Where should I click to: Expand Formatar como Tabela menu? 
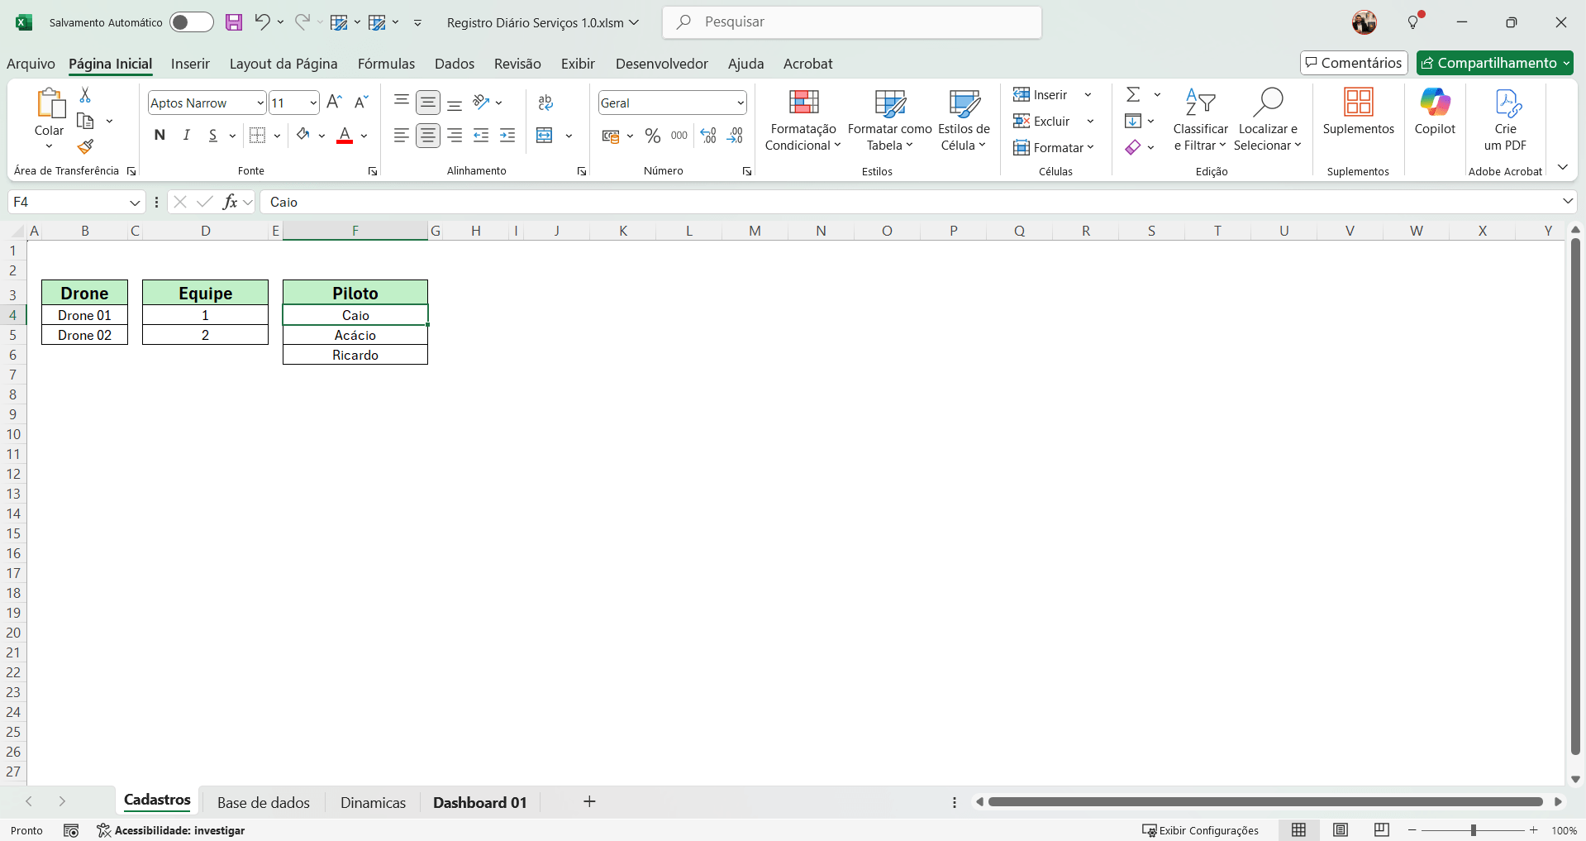click(889, 120)
